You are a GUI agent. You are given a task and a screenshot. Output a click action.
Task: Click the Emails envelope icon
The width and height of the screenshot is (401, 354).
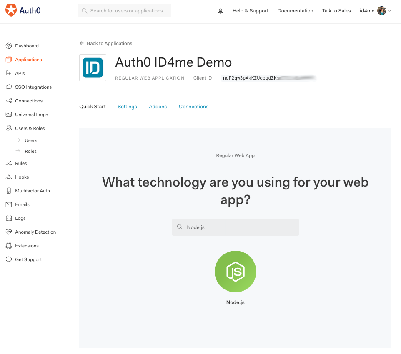point(9,204)
